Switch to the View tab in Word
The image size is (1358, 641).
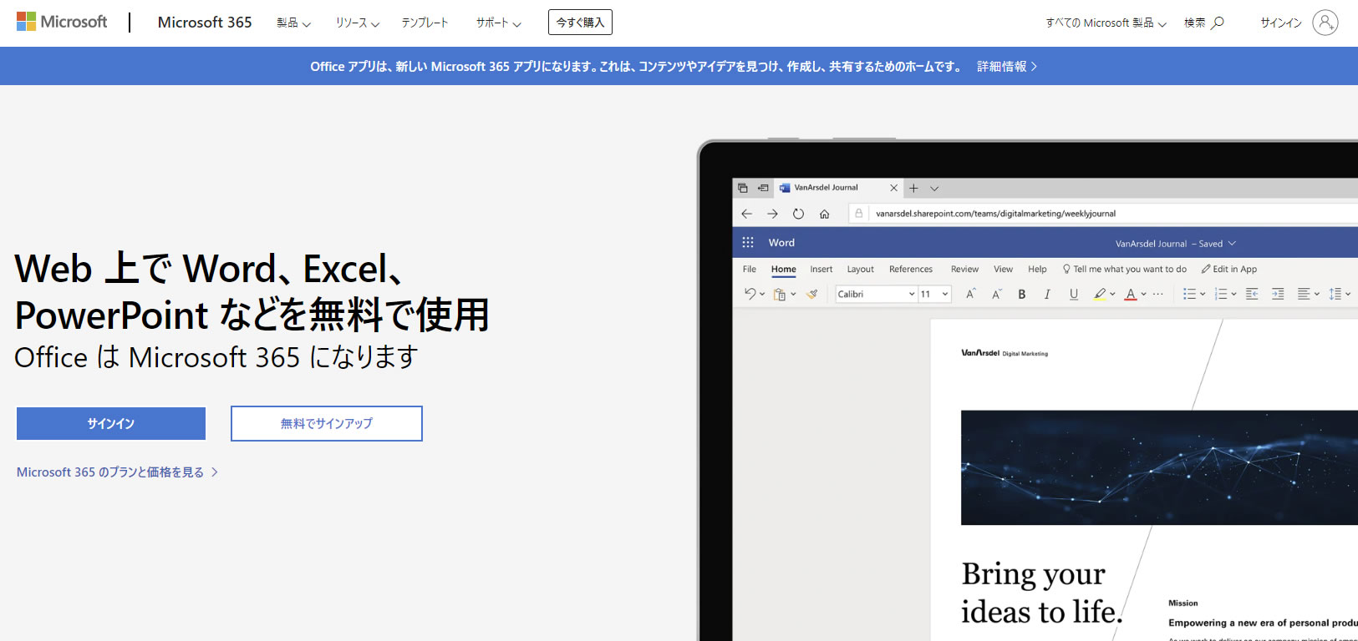click(1003, 269)
